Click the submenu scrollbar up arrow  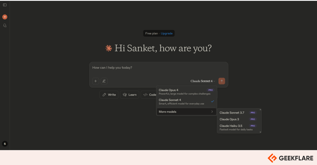click(260, 110)
